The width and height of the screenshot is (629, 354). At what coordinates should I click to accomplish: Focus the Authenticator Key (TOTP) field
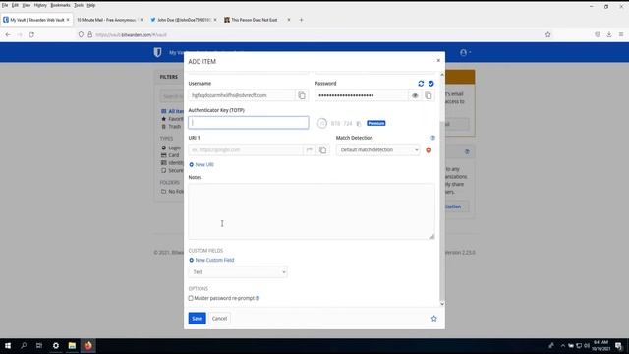click(249, 122)
